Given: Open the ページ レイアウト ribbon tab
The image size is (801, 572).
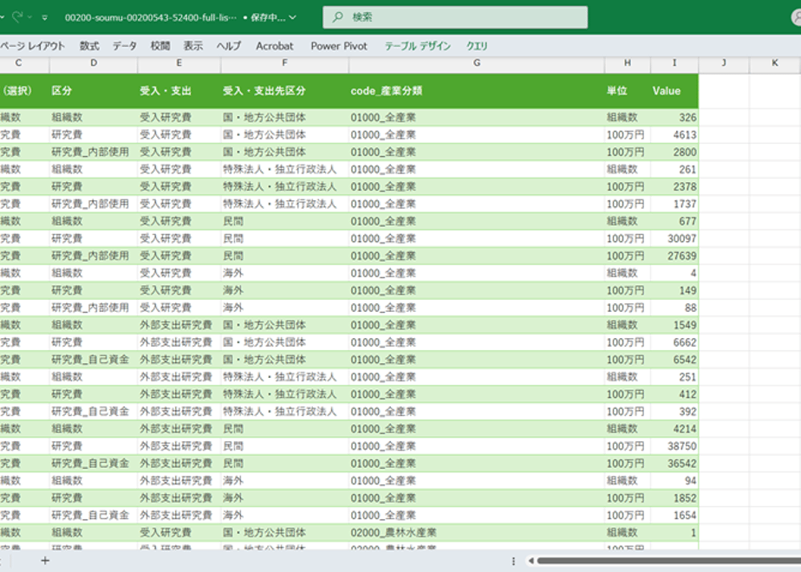Looking at the screenshot, I should (32, 46).
